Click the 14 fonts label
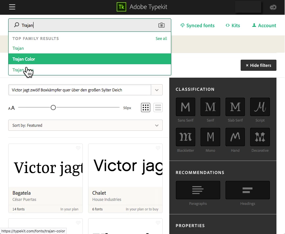This screenshot has width=285, height=234. click(18, 209)
